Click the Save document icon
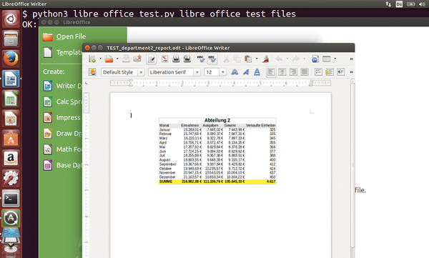 pyautogui.click(x=126, y=59)
